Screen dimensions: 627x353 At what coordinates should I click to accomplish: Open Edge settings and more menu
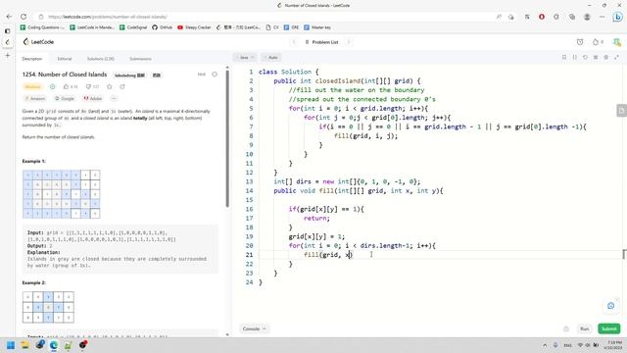tap(603, 17)
